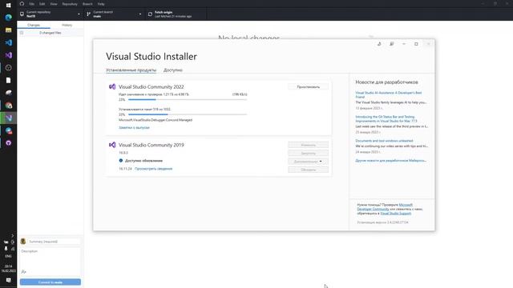Click the taskbar clock and date

pos(9,269)
